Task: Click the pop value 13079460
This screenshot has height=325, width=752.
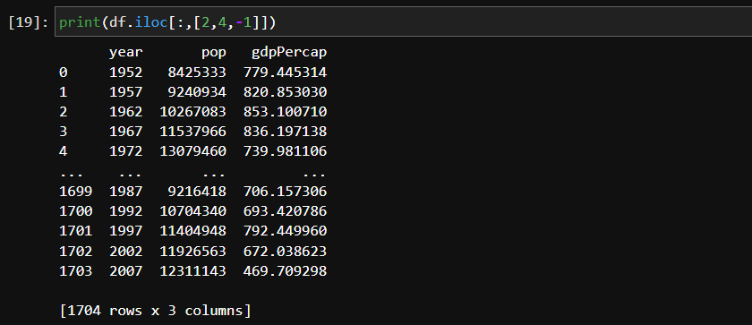Action: (x=192, y=151)
